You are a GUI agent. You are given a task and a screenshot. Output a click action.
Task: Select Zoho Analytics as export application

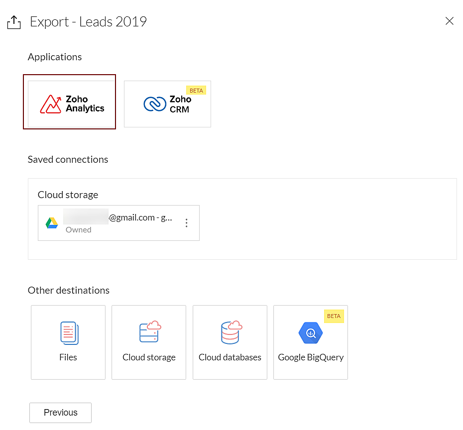pos(71,104)
